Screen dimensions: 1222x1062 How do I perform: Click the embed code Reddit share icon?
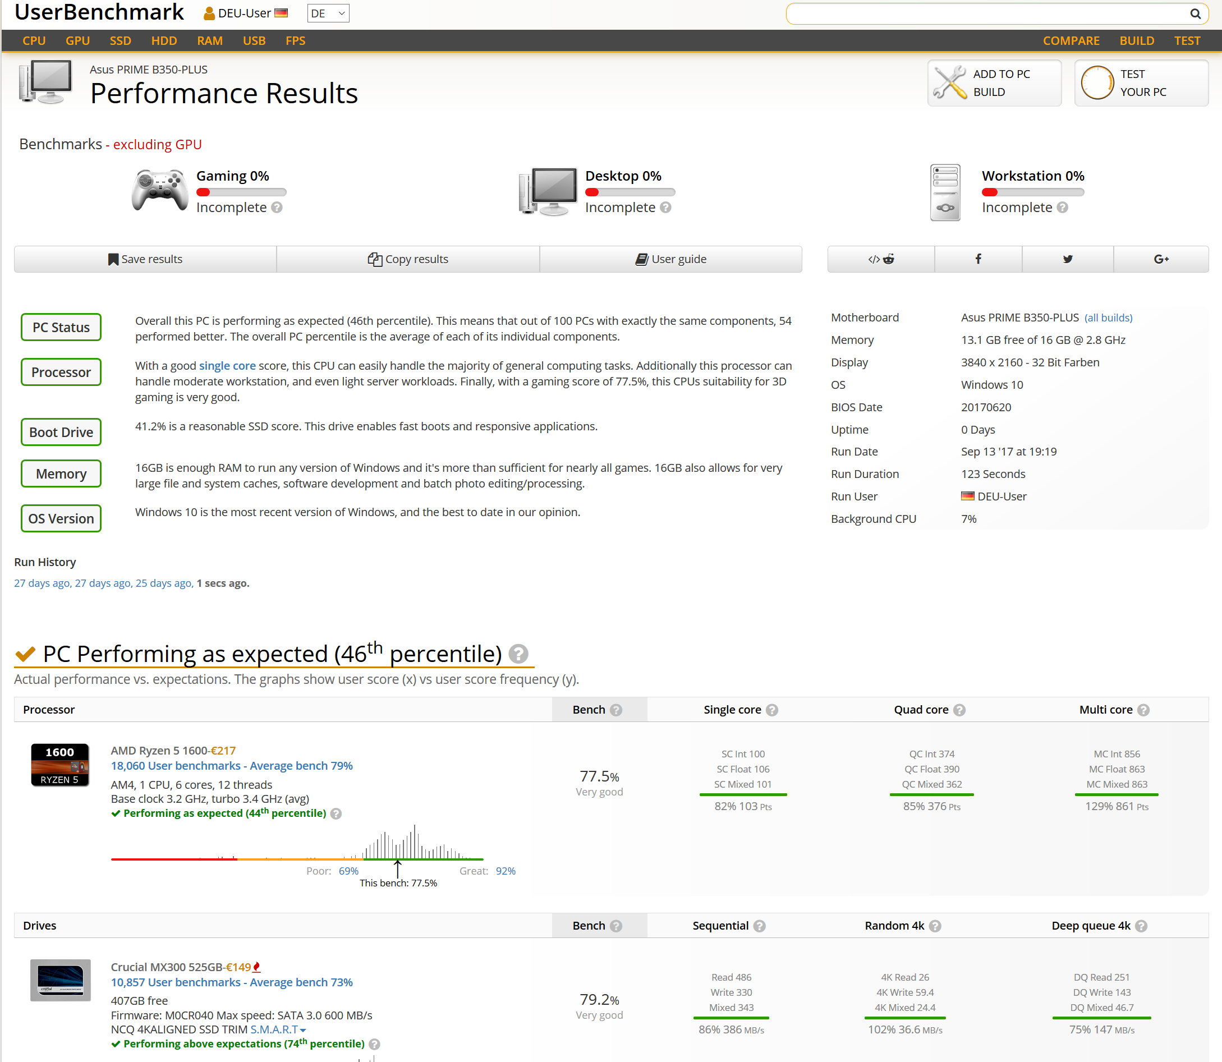(x=881, y=259)
